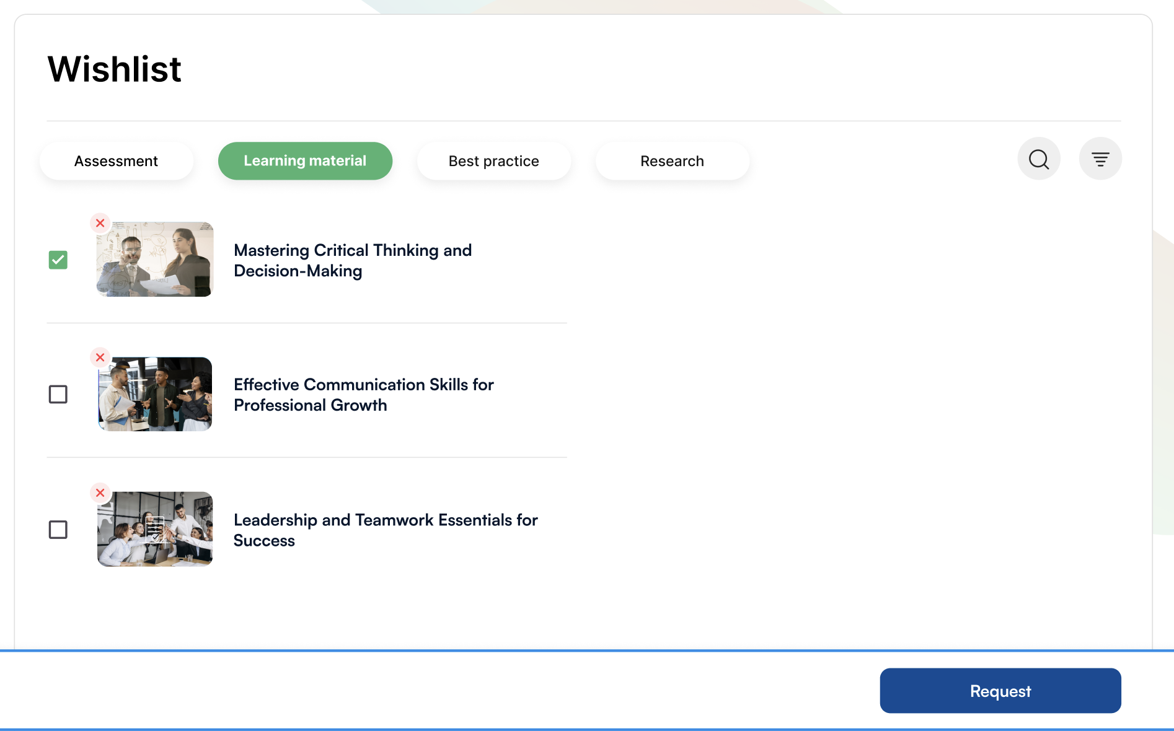Open the filter options icon
This screenshot has width=1174, height=731.
1100,159
